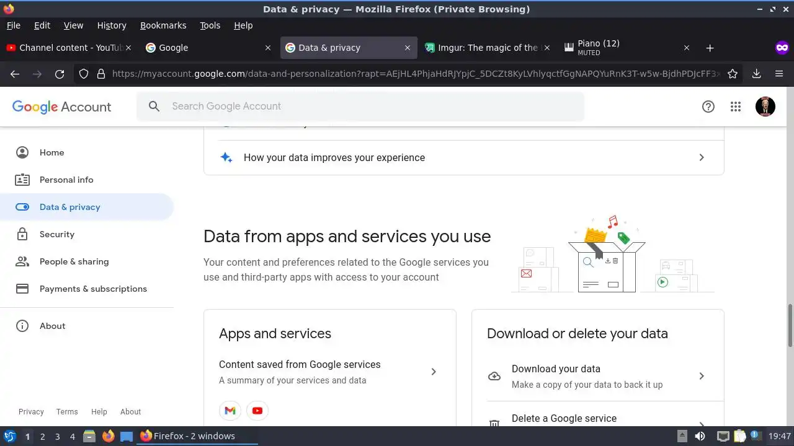This screenshot has height=446, width=794.
Task: Open Payments & subscriptions page
Action: coord(93,289)
